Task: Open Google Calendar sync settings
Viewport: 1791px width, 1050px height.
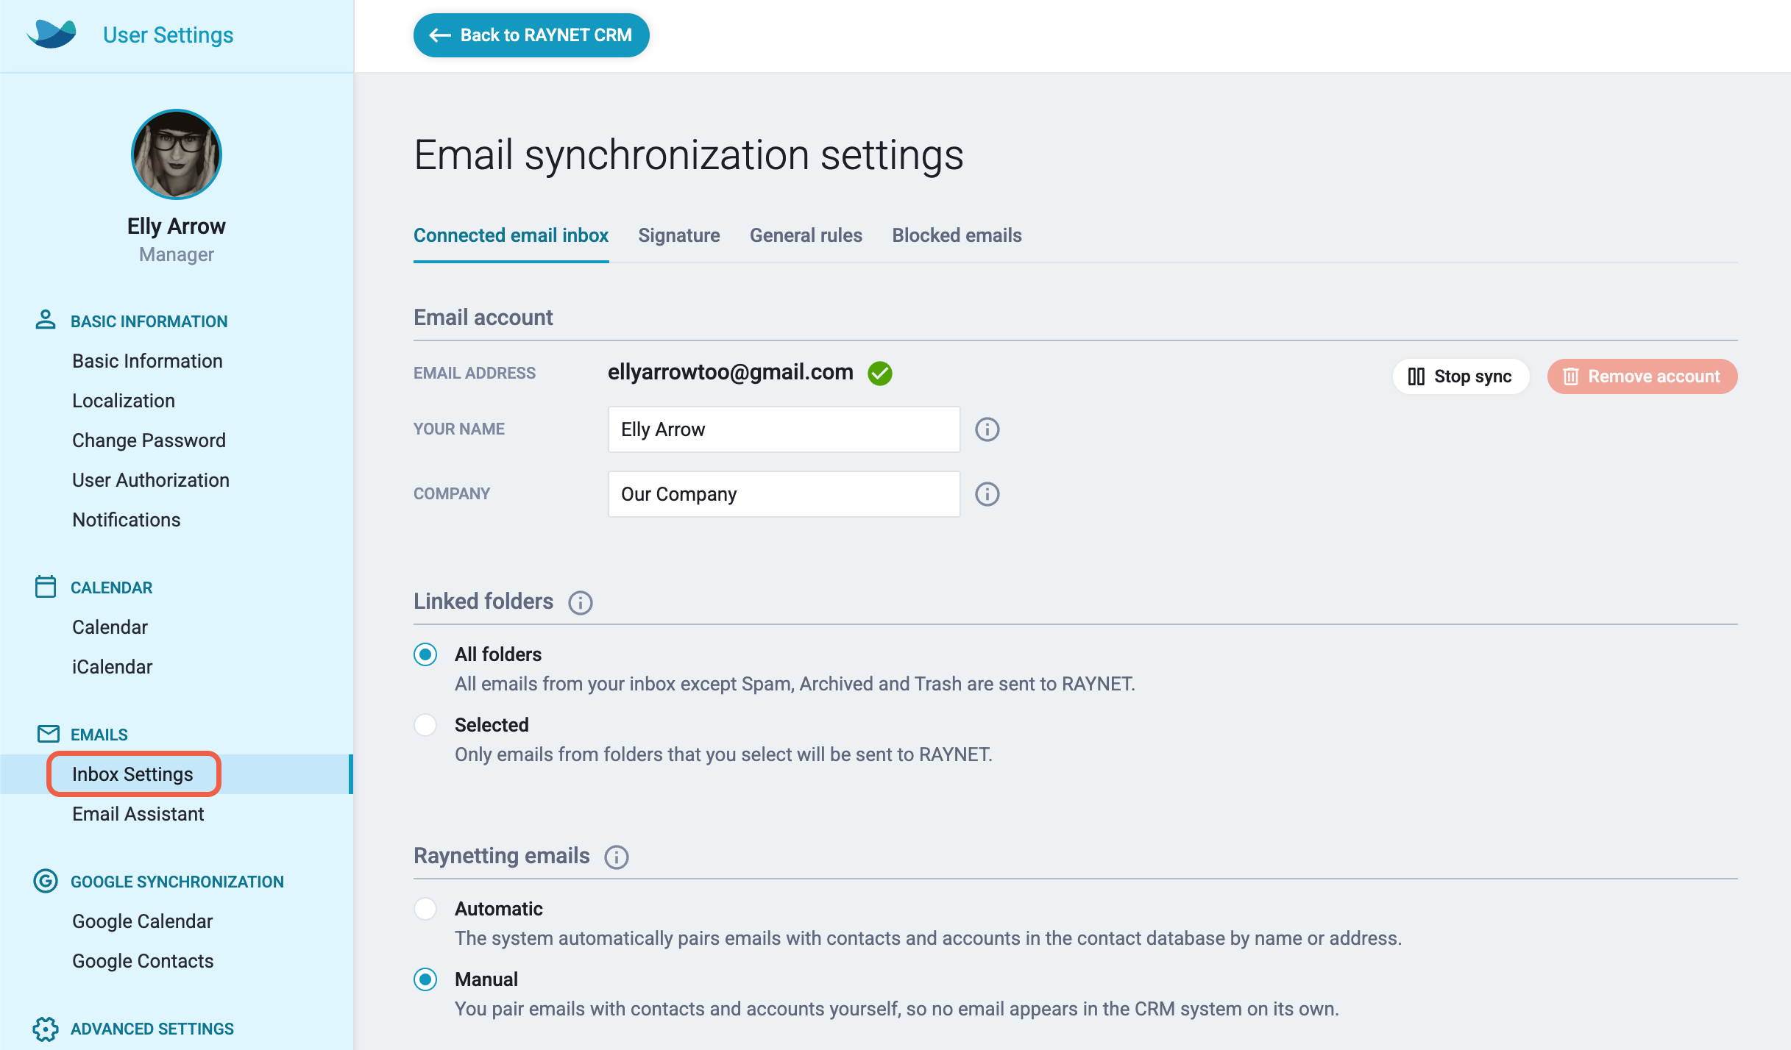Action: pos(143,921)
